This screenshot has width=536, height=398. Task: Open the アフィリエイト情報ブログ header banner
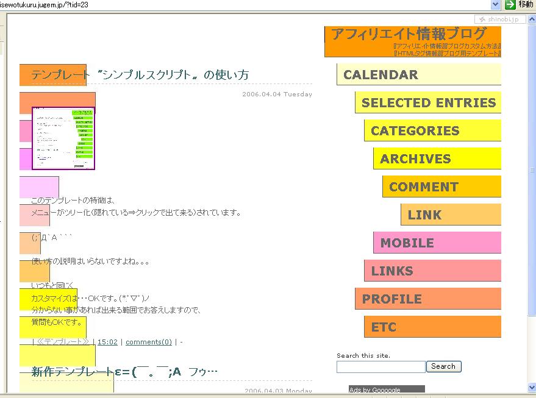point(413,41)
